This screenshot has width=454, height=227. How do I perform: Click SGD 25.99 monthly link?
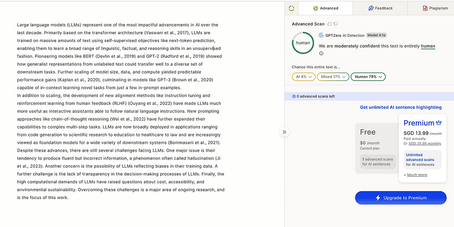click(425, 143)
